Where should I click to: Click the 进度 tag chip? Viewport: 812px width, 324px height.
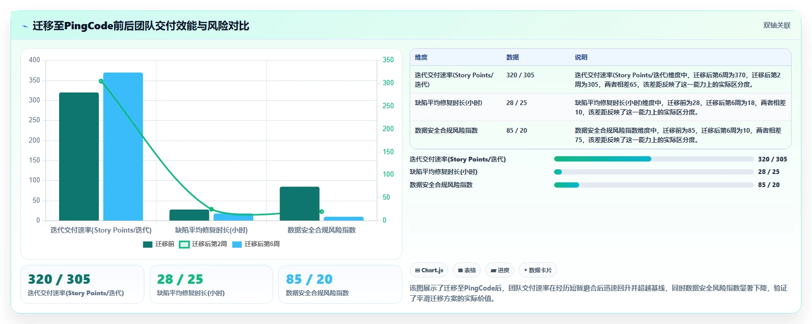pos(500,270)
